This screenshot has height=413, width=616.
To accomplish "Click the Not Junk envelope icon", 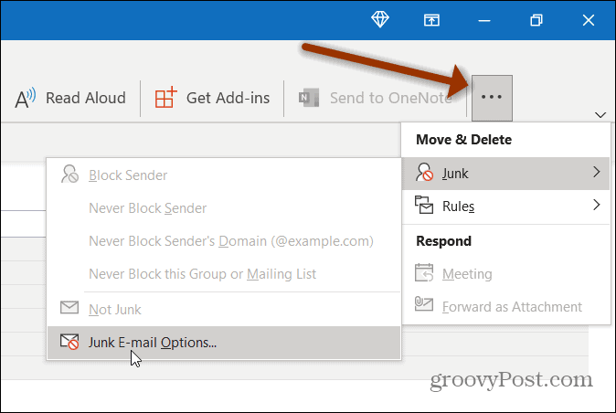I will pos(69,307).
